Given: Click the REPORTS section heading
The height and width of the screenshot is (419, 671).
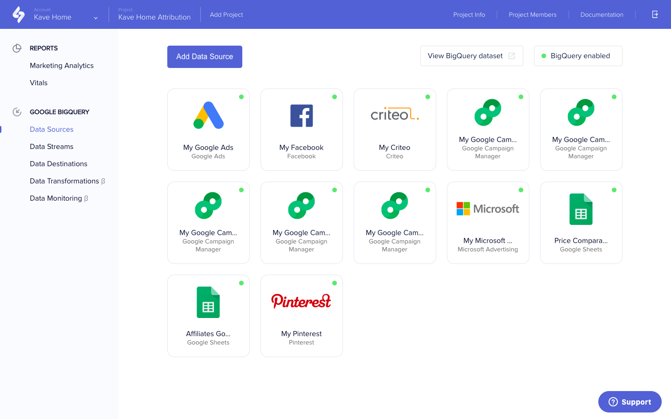Looking at the screenshot, I should [x=44, y=48].
